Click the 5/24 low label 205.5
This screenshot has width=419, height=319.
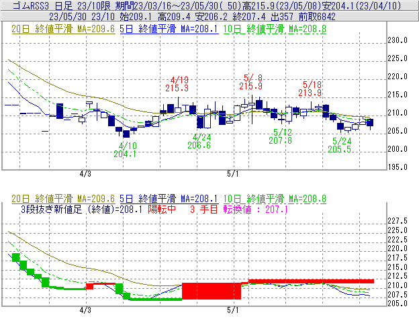(x=339, y=149)
